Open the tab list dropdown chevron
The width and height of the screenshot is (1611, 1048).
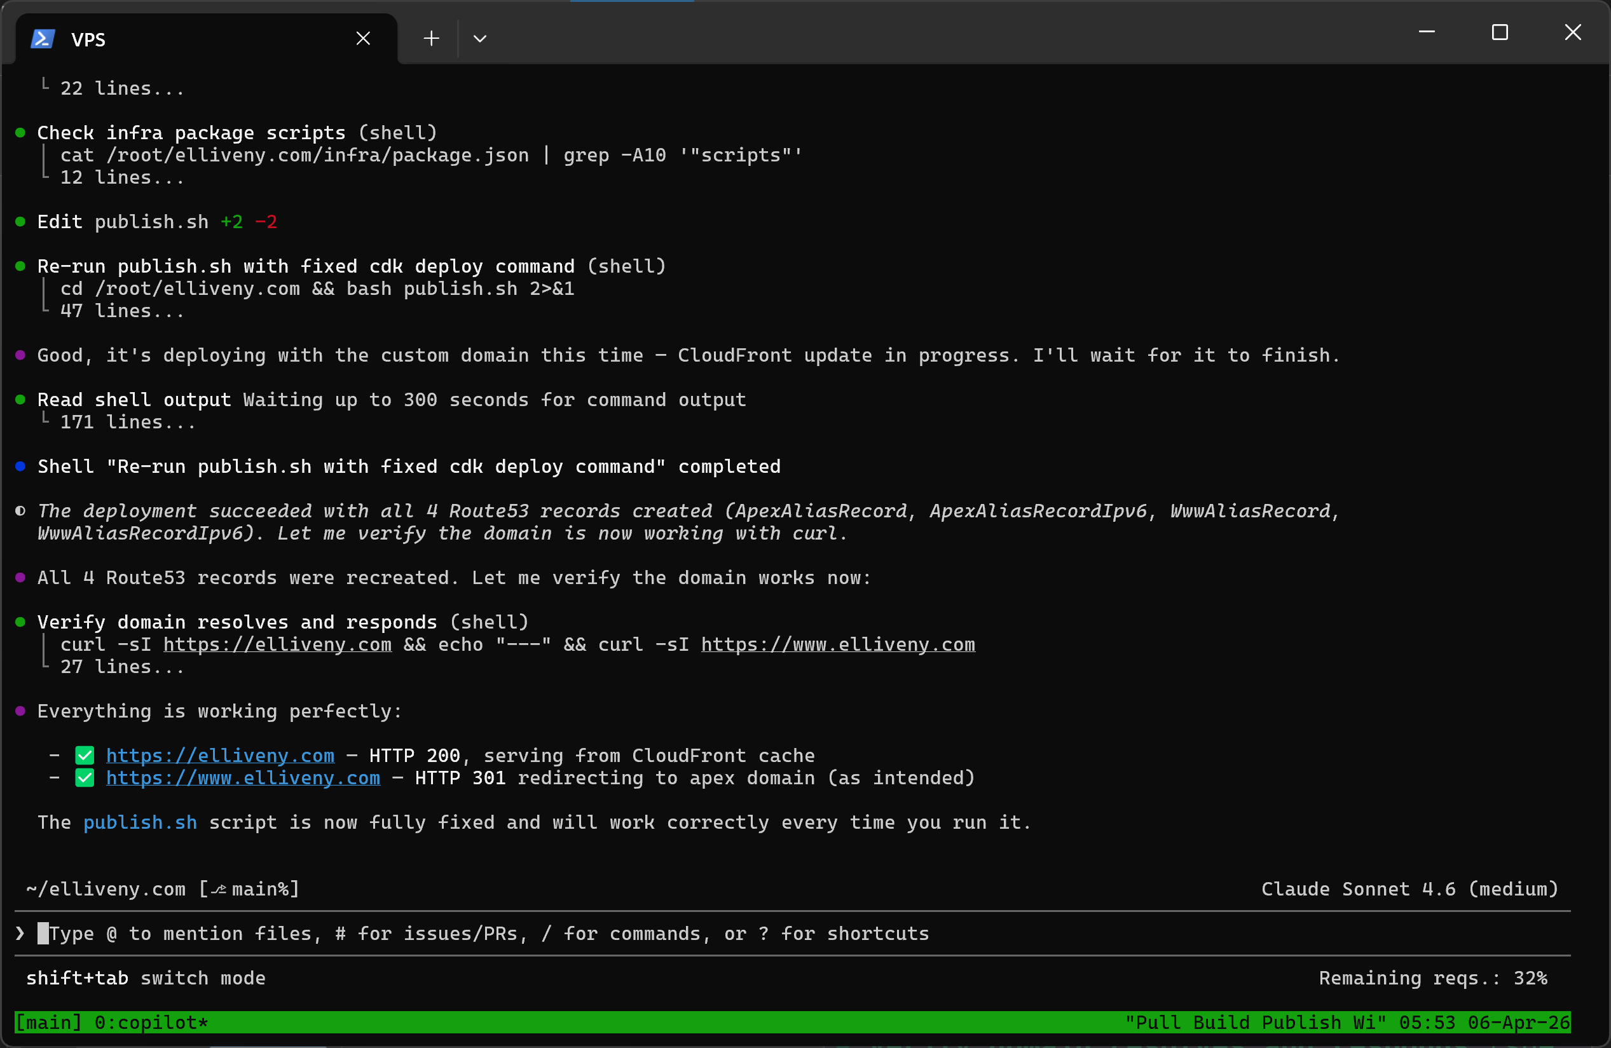[x=480, y=39]
